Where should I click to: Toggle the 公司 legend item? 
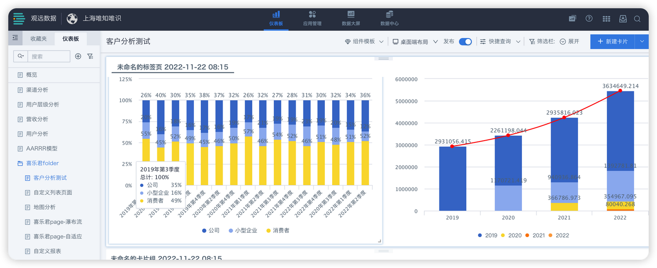pos(211,231)
